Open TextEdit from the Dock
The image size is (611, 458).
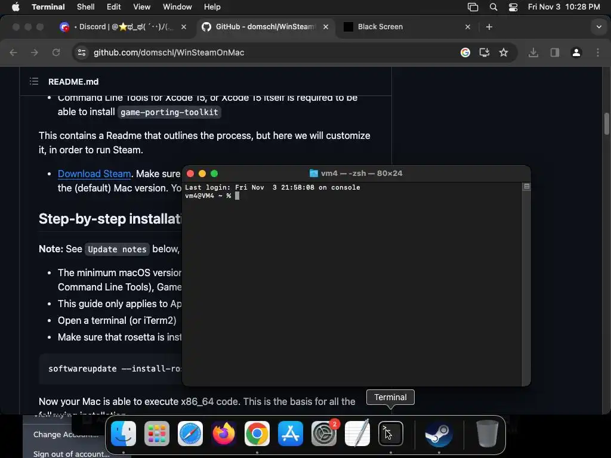(357, 434)
